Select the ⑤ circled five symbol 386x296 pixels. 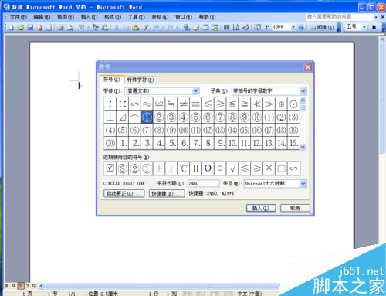pyautogui.click(x=195, y=117)
